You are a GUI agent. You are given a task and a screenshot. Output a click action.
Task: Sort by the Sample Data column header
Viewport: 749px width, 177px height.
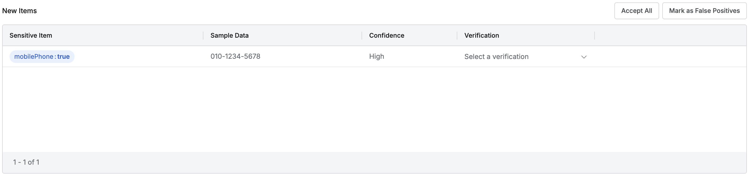[x=229, y=35]
